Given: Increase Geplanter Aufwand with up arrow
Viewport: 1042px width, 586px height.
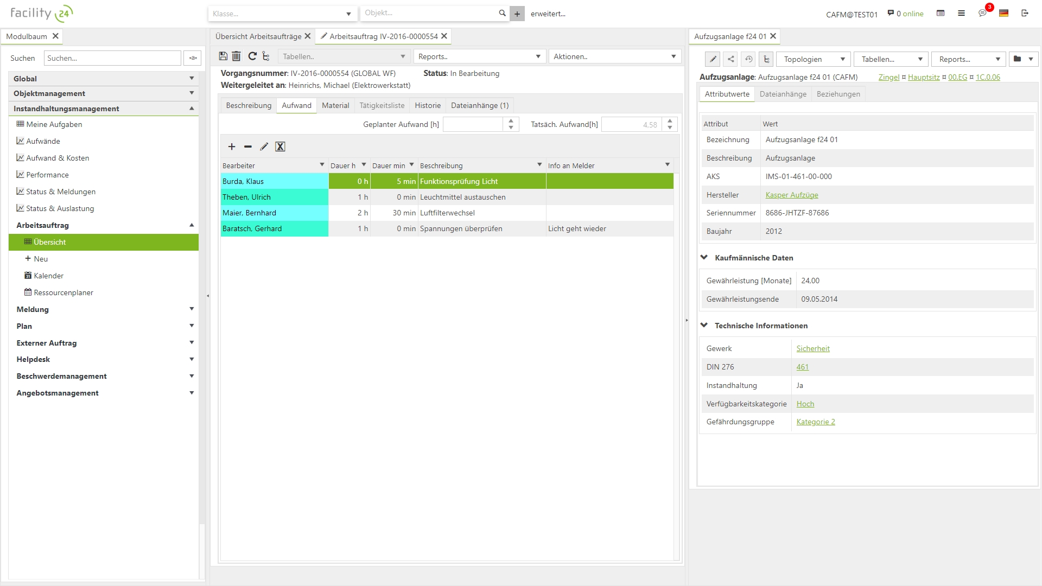Looking at the screenshot, I should click(511, 121).
